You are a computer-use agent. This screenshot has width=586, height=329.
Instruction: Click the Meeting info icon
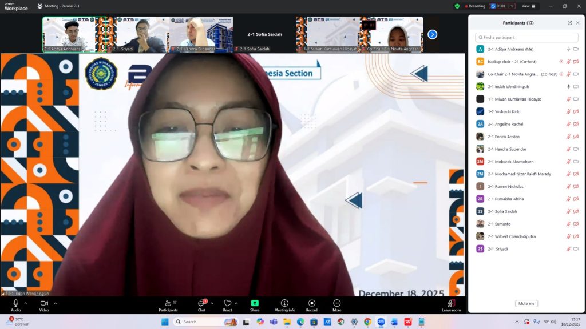click(x=284, y=303)
